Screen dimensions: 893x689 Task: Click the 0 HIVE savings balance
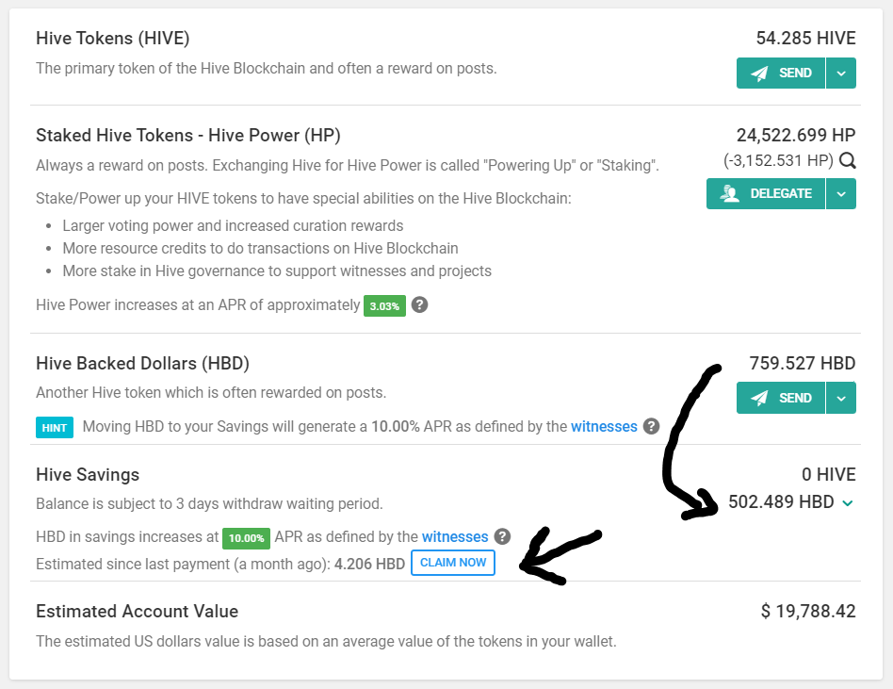tap(829, 474)
